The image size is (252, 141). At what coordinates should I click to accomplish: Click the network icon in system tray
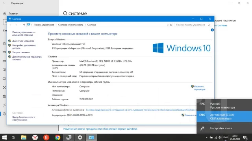click(216, 137)
